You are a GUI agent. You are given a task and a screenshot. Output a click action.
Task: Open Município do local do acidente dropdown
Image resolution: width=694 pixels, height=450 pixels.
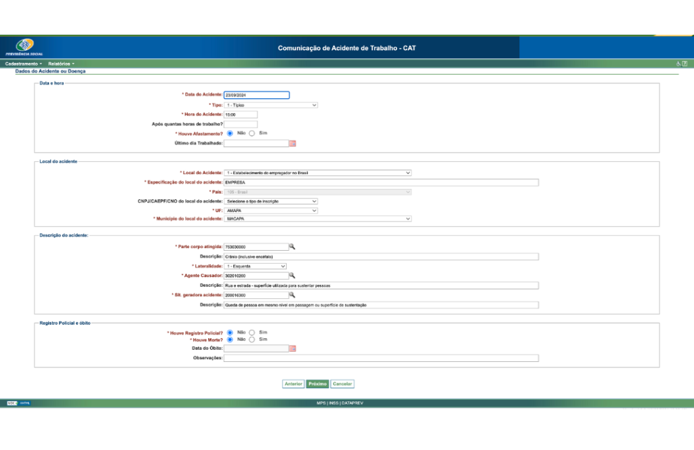click(x=317, y=219)
